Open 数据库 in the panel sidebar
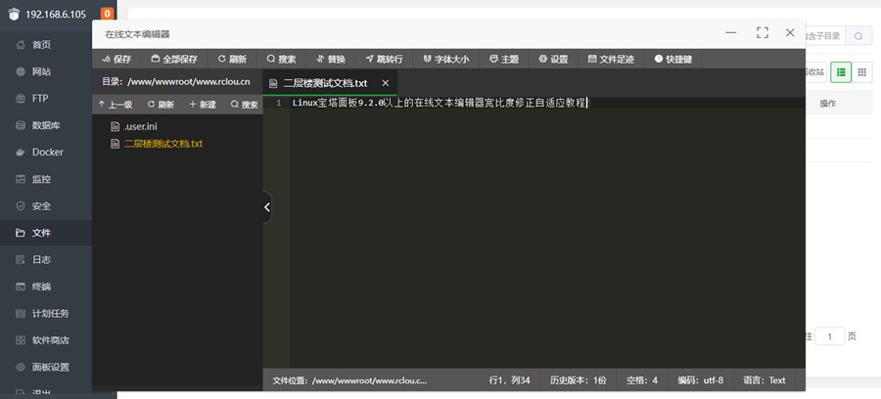Image resolution: width=881 pixels, height=399 pixels. (46, 125)
